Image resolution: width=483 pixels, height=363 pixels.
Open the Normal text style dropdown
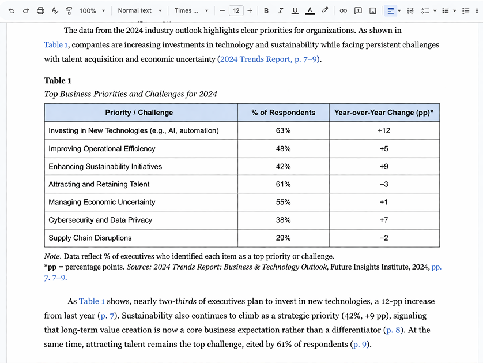point(140,10)
